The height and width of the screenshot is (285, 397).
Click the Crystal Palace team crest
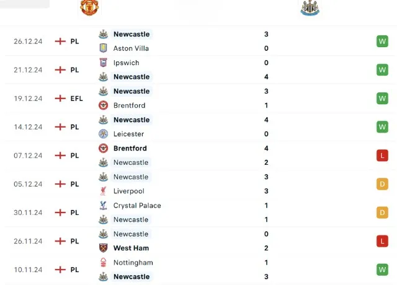(x=103, y=206)
